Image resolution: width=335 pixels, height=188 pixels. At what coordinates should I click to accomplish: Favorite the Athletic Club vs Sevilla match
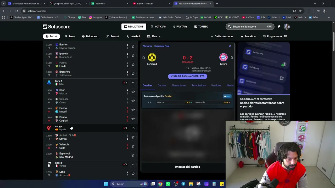pyautogui.click(x=133, y=137)
